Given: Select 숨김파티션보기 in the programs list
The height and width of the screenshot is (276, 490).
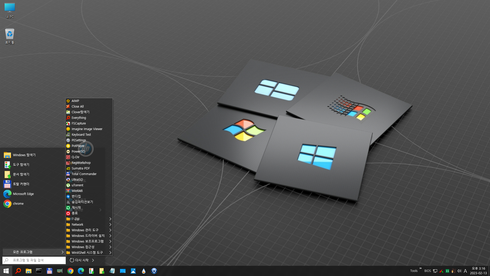Looking at the screenshot, I should pyautogui.click(x=89, y=202).
